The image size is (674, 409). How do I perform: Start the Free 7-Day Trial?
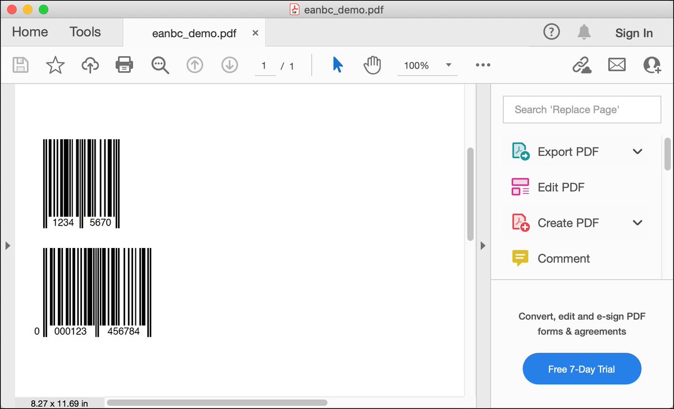(x=582, y=369)
